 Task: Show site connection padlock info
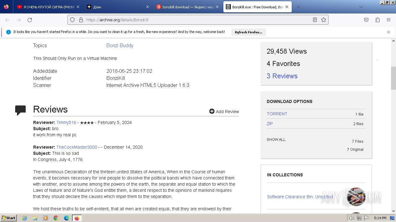tap(81, 20)
